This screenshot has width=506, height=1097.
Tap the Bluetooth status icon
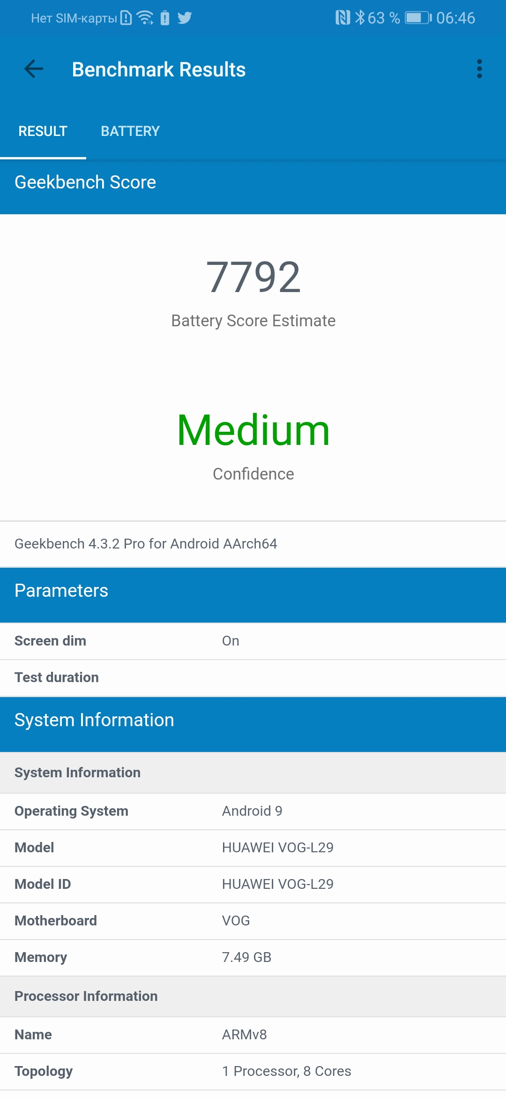[359, 18]
